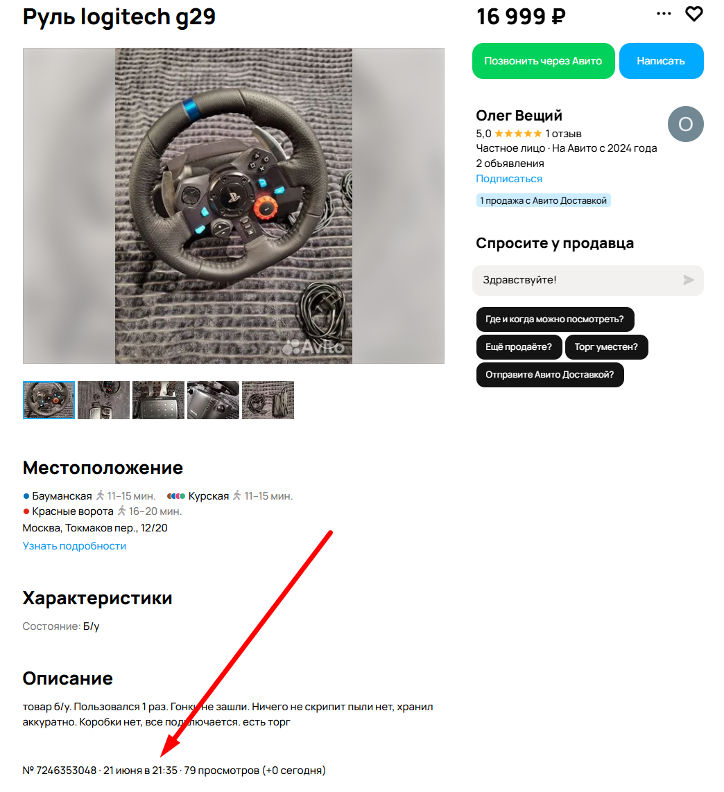
Task: Click the five-star seller rating
Action: click(x=518, y=134)
